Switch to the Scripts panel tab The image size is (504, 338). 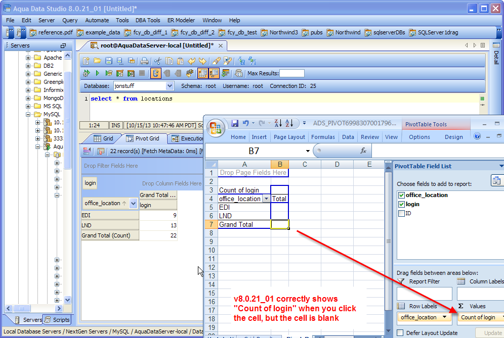tap(57, 320)
